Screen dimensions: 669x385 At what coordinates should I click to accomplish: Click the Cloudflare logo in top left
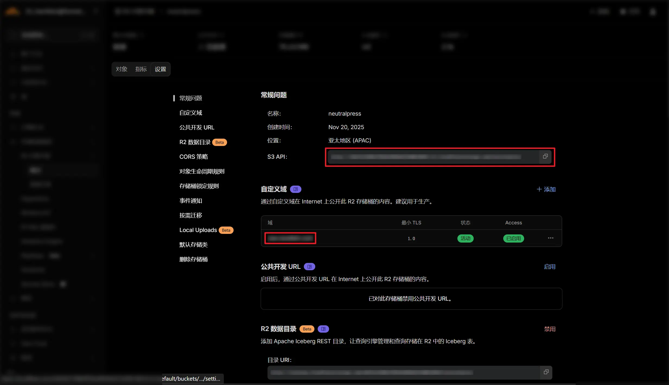(12, 11)
